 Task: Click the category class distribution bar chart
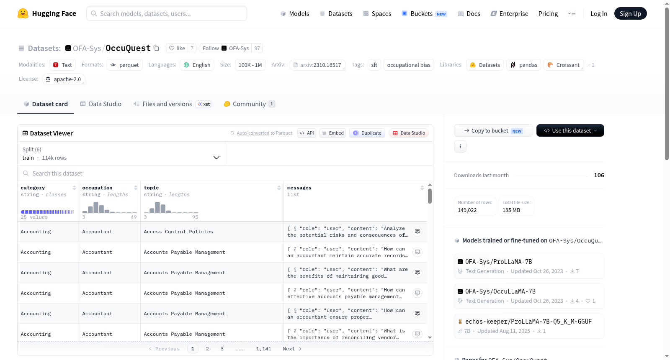(47, 212)
